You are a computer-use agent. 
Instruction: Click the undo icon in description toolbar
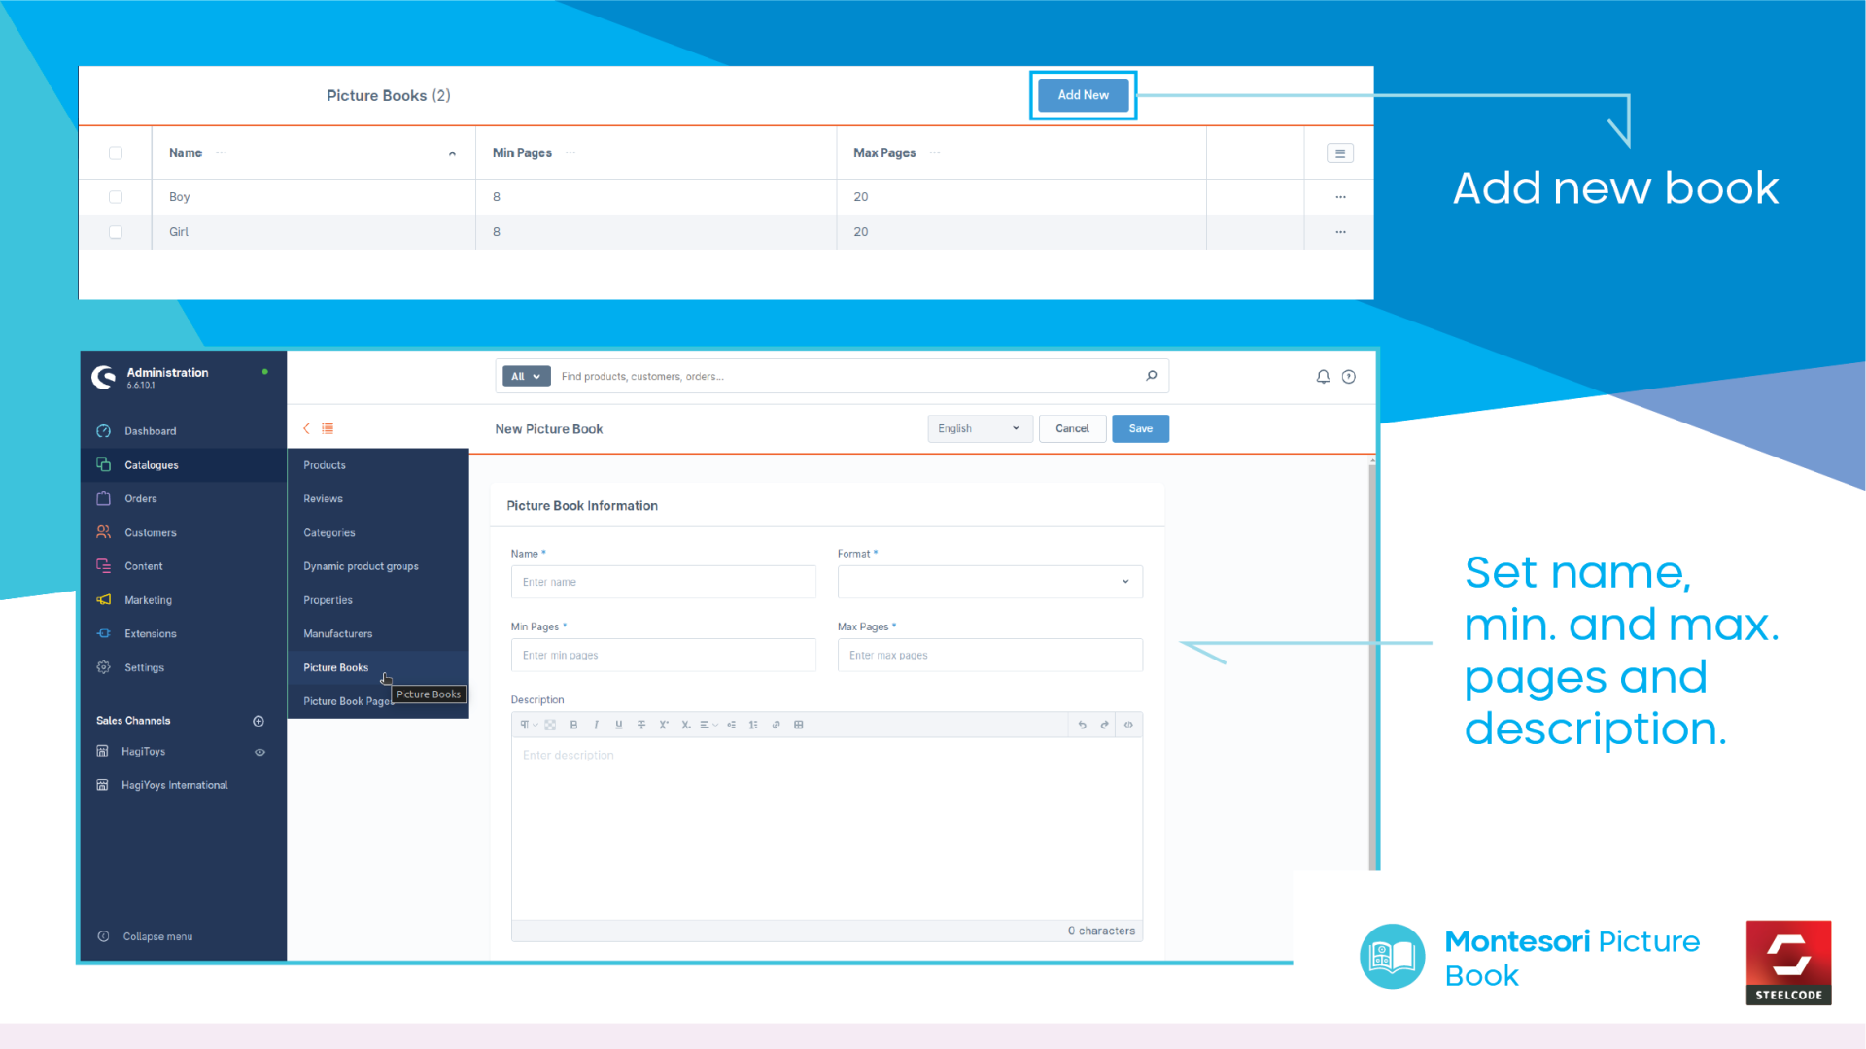coord(1083,725)
